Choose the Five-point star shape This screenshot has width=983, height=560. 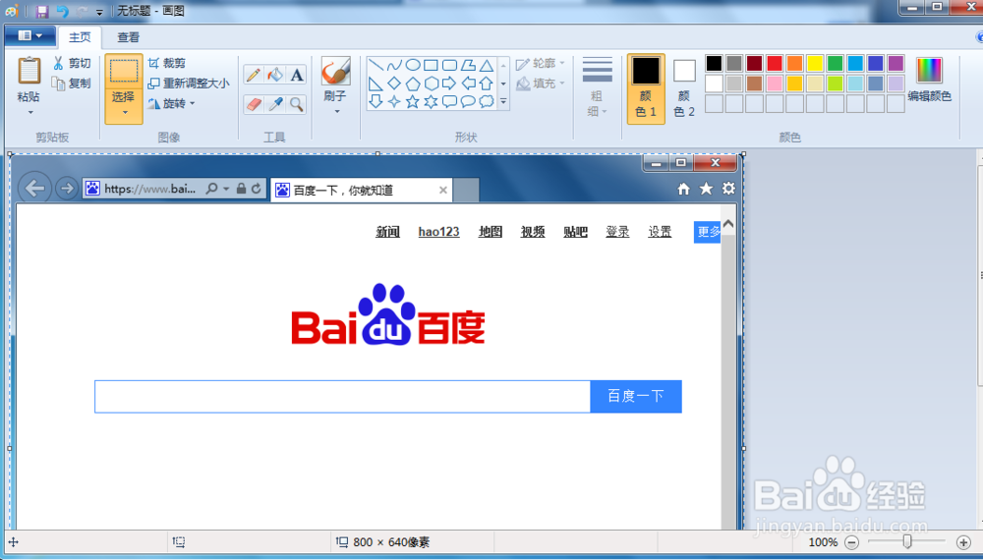coord(413,101)
